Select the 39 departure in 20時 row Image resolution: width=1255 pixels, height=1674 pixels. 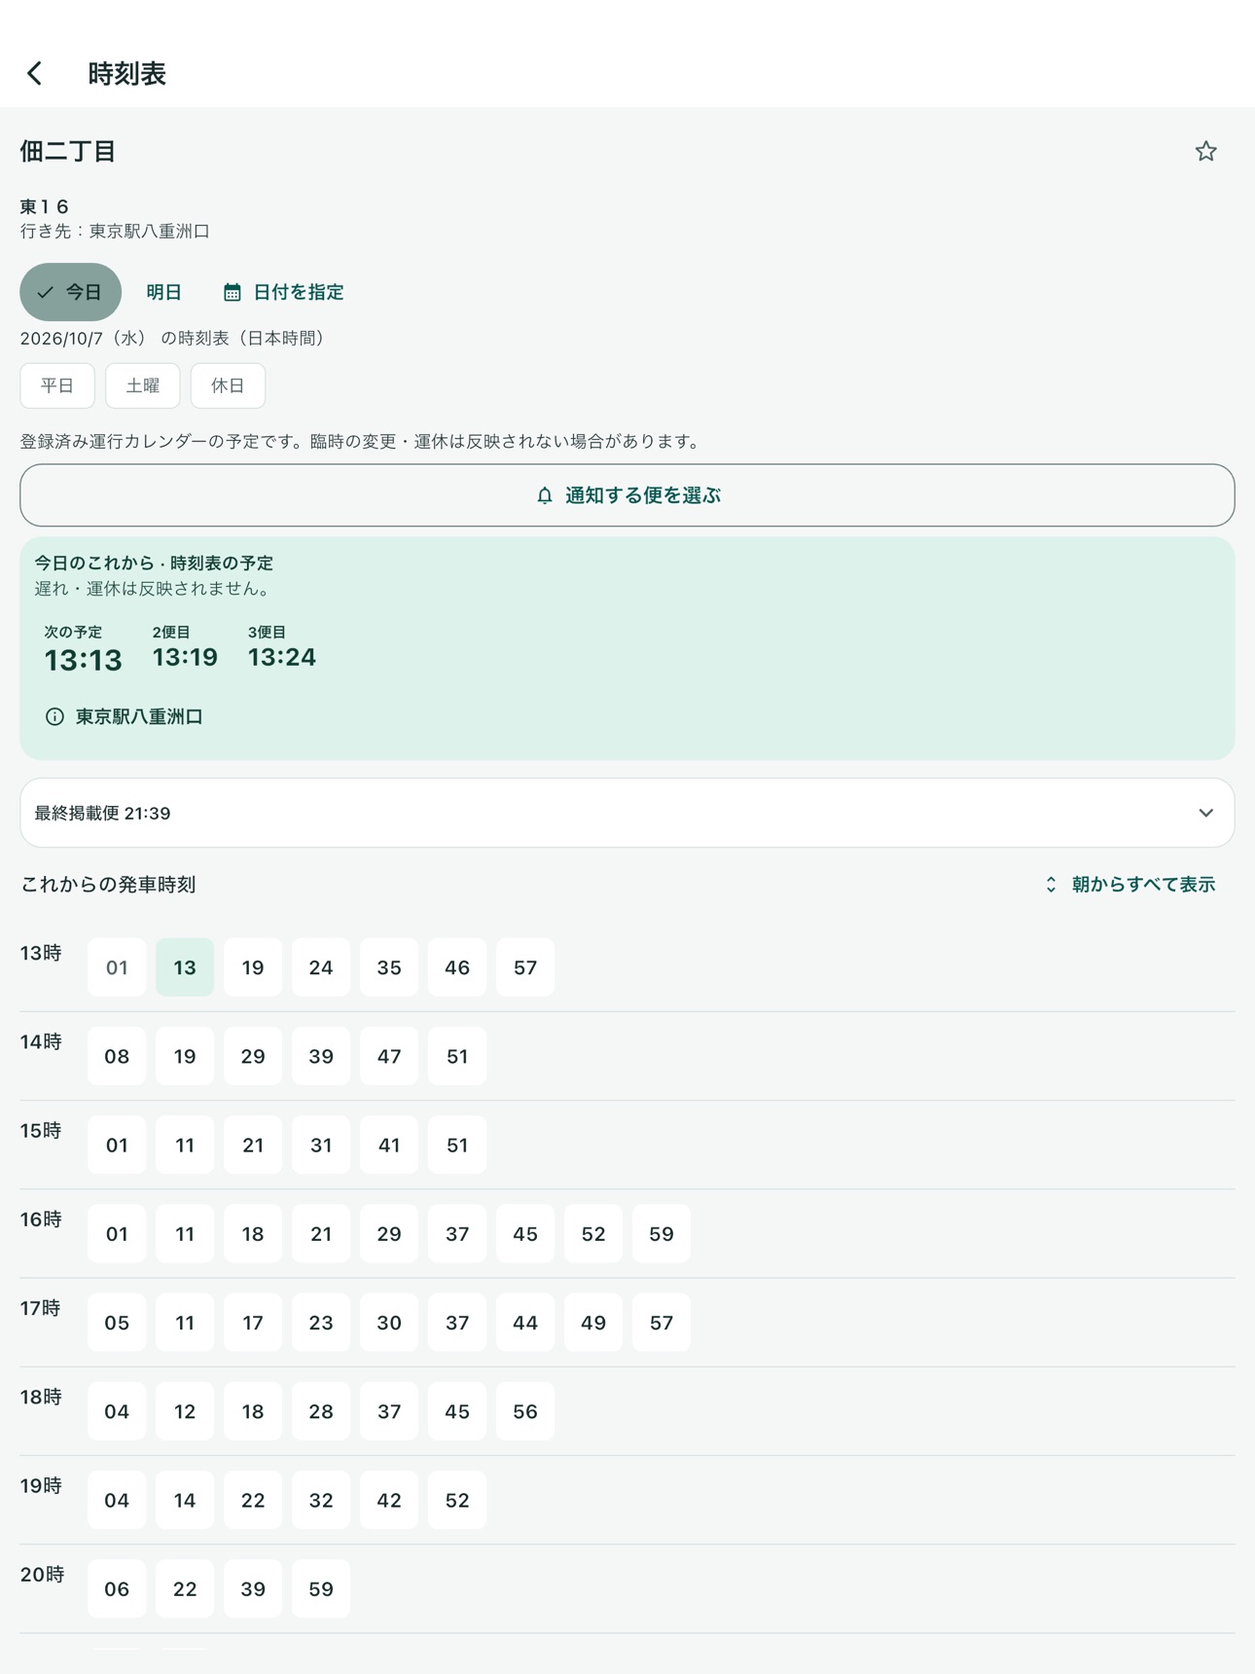253,1588
